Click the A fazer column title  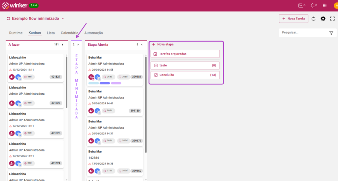click(14, 45)
